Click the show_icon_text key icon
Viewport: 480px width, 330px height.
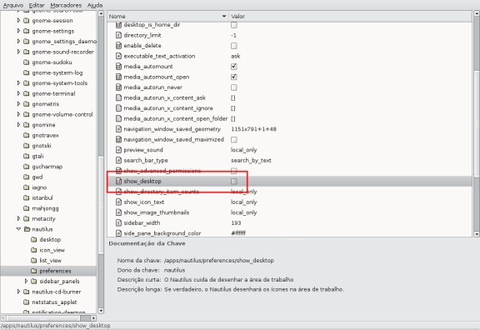point(118,202)
